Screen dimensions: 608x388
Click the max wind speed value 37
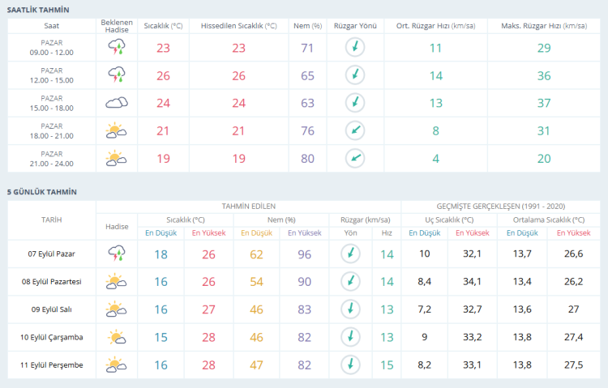pyautogui.click(x=543, y=103)
